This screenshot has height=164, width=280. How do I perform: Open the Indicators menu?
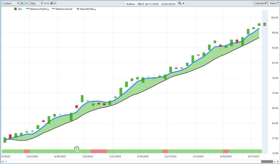(260, 3)
